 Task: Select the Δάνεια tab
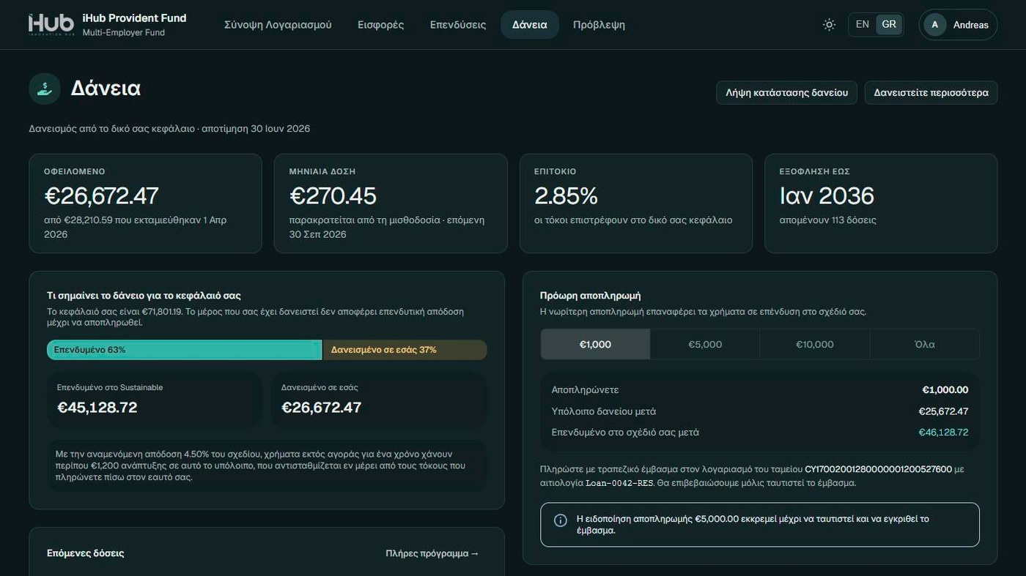tap(530, 24)
